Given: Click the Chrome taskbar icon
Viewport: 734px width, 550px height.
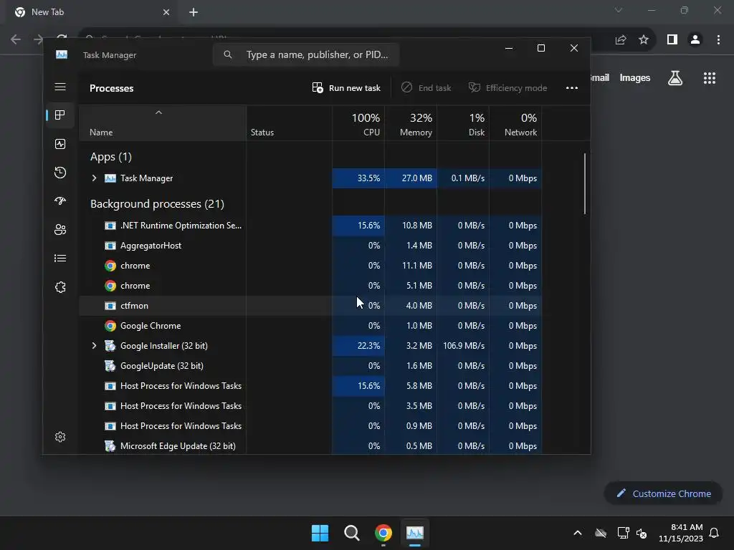Looking at the screenshot, I should pyautogui.click(x=383, y=533).
